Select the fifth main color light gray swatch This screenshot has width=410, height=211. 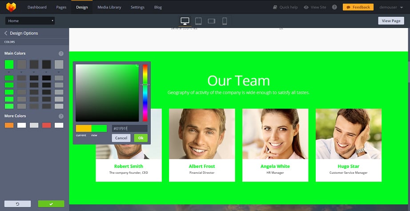(59, 64)
